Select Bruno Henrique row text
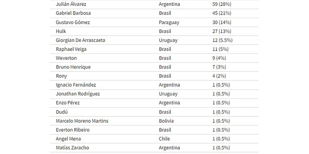Screen dimensions: 309x154 [73, 67]
